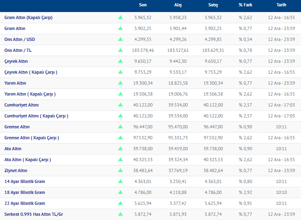Click the green arrow for Gremse Altın

click(x=120, y=127)
